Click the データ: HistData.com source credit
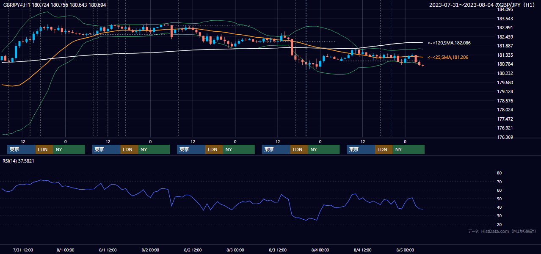 pyautogui.click(x=502, y=231)
